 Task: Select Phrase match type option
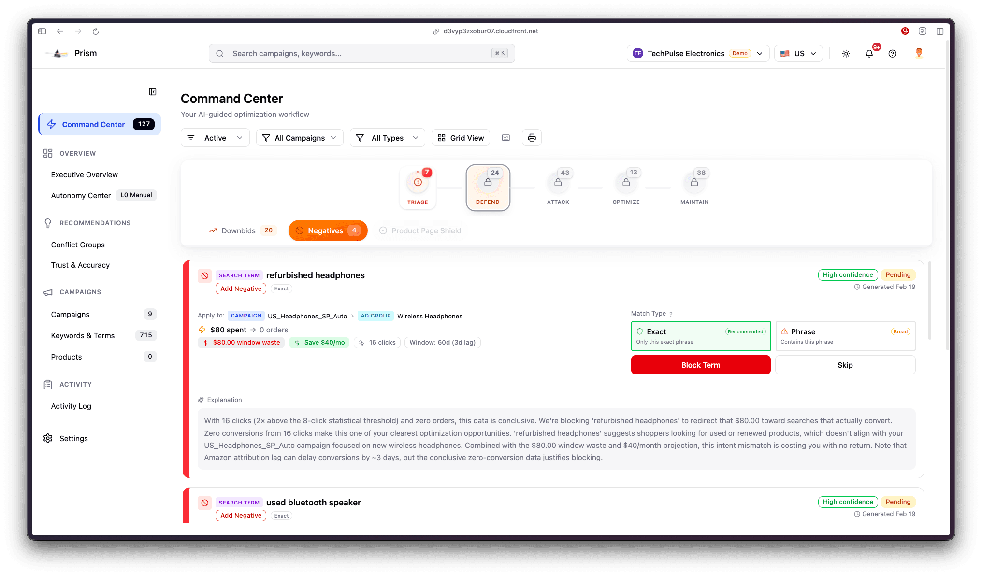click(x=845, y=336)
